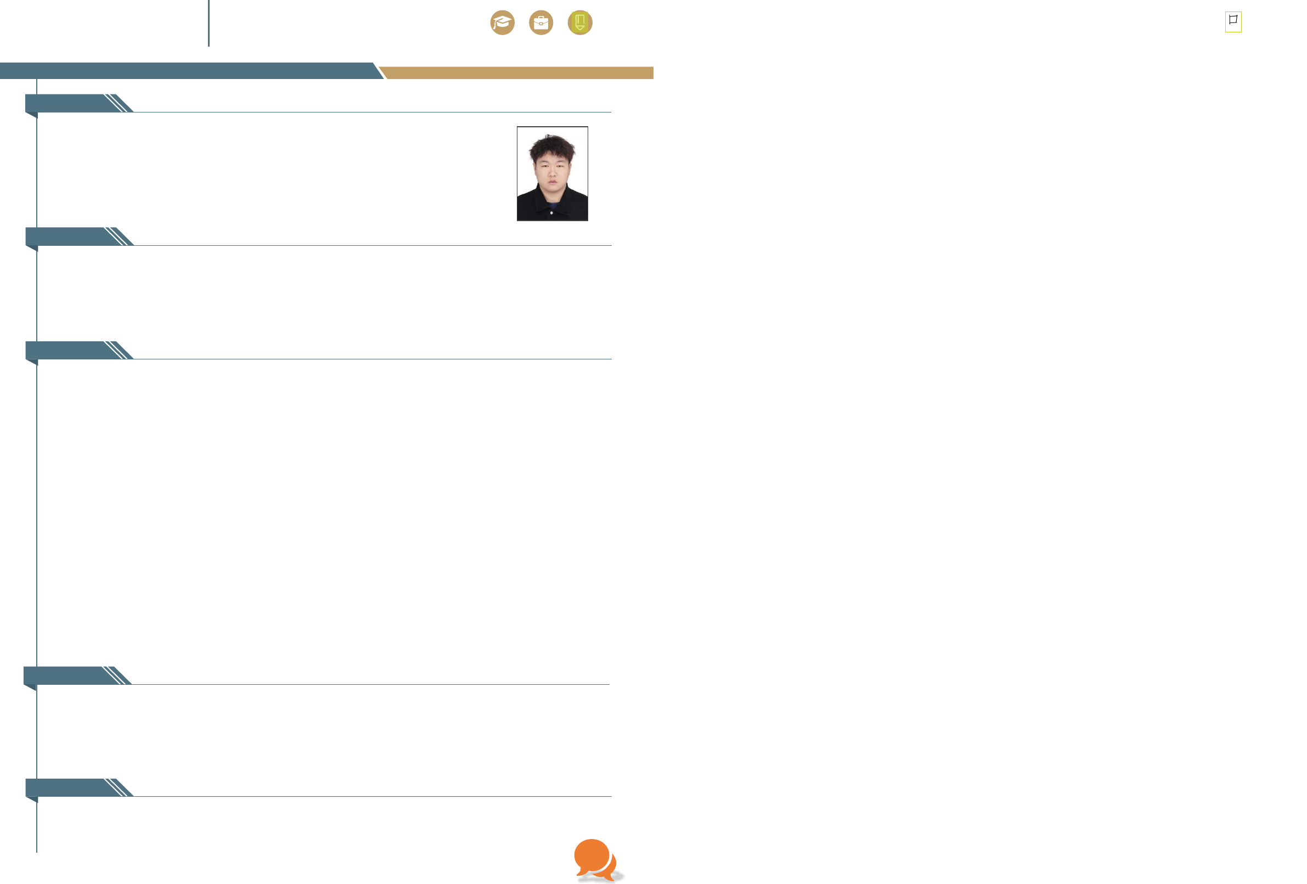Image resolution: width=1307 pixels, height=884 pixels.
Task: Click the highlighted pencil icon
Action: click(x=580, y=23)
